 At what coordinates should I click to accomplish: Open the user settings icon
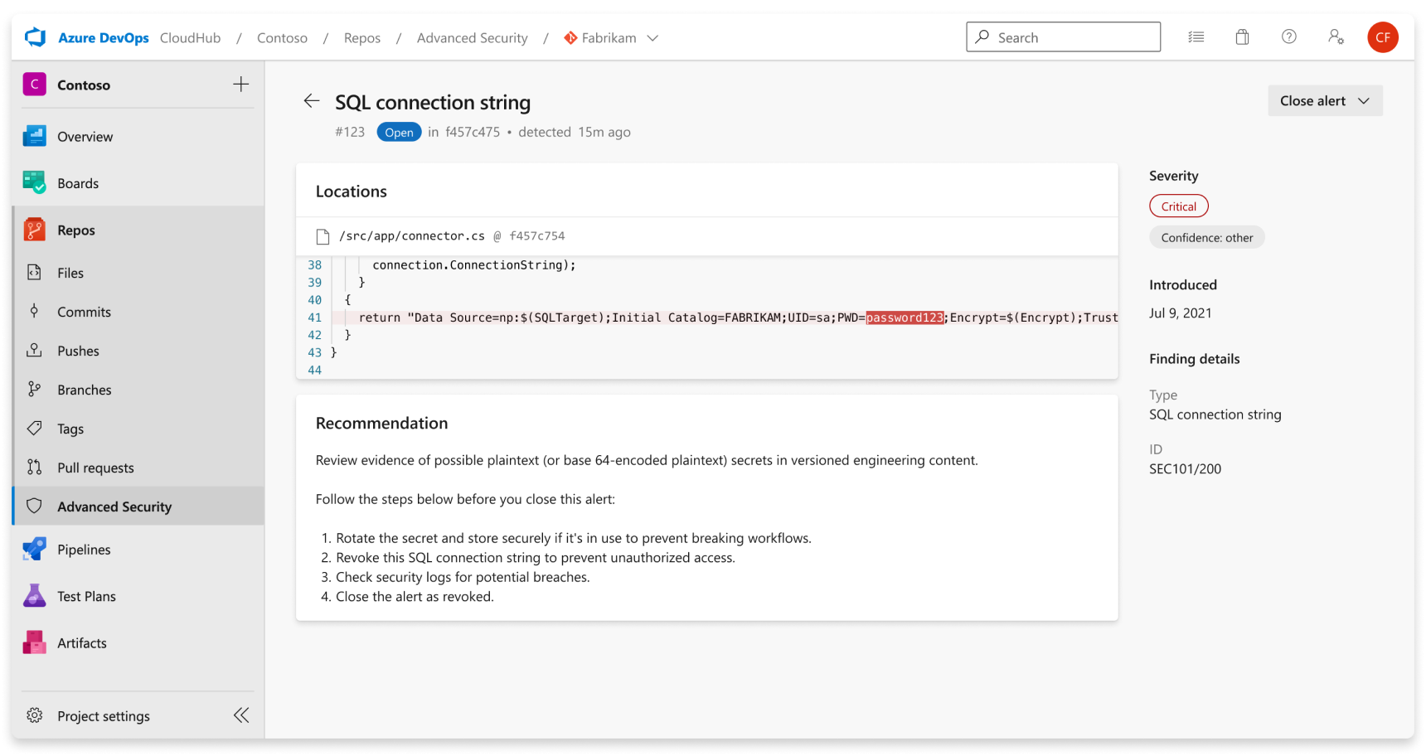click(1336, 37)
